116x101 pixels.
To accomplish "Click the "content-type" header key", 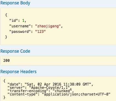I will (23, 94).
